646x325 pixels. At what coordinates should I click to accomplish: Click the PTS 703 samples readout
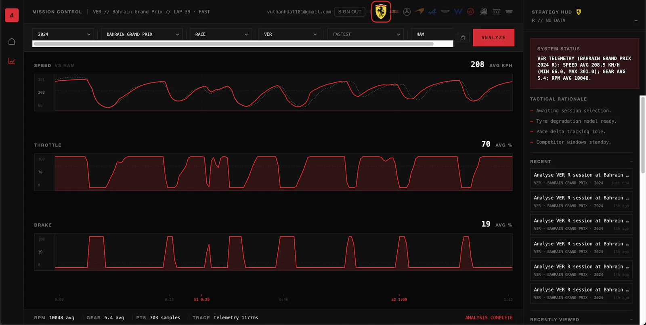point(158,318)
